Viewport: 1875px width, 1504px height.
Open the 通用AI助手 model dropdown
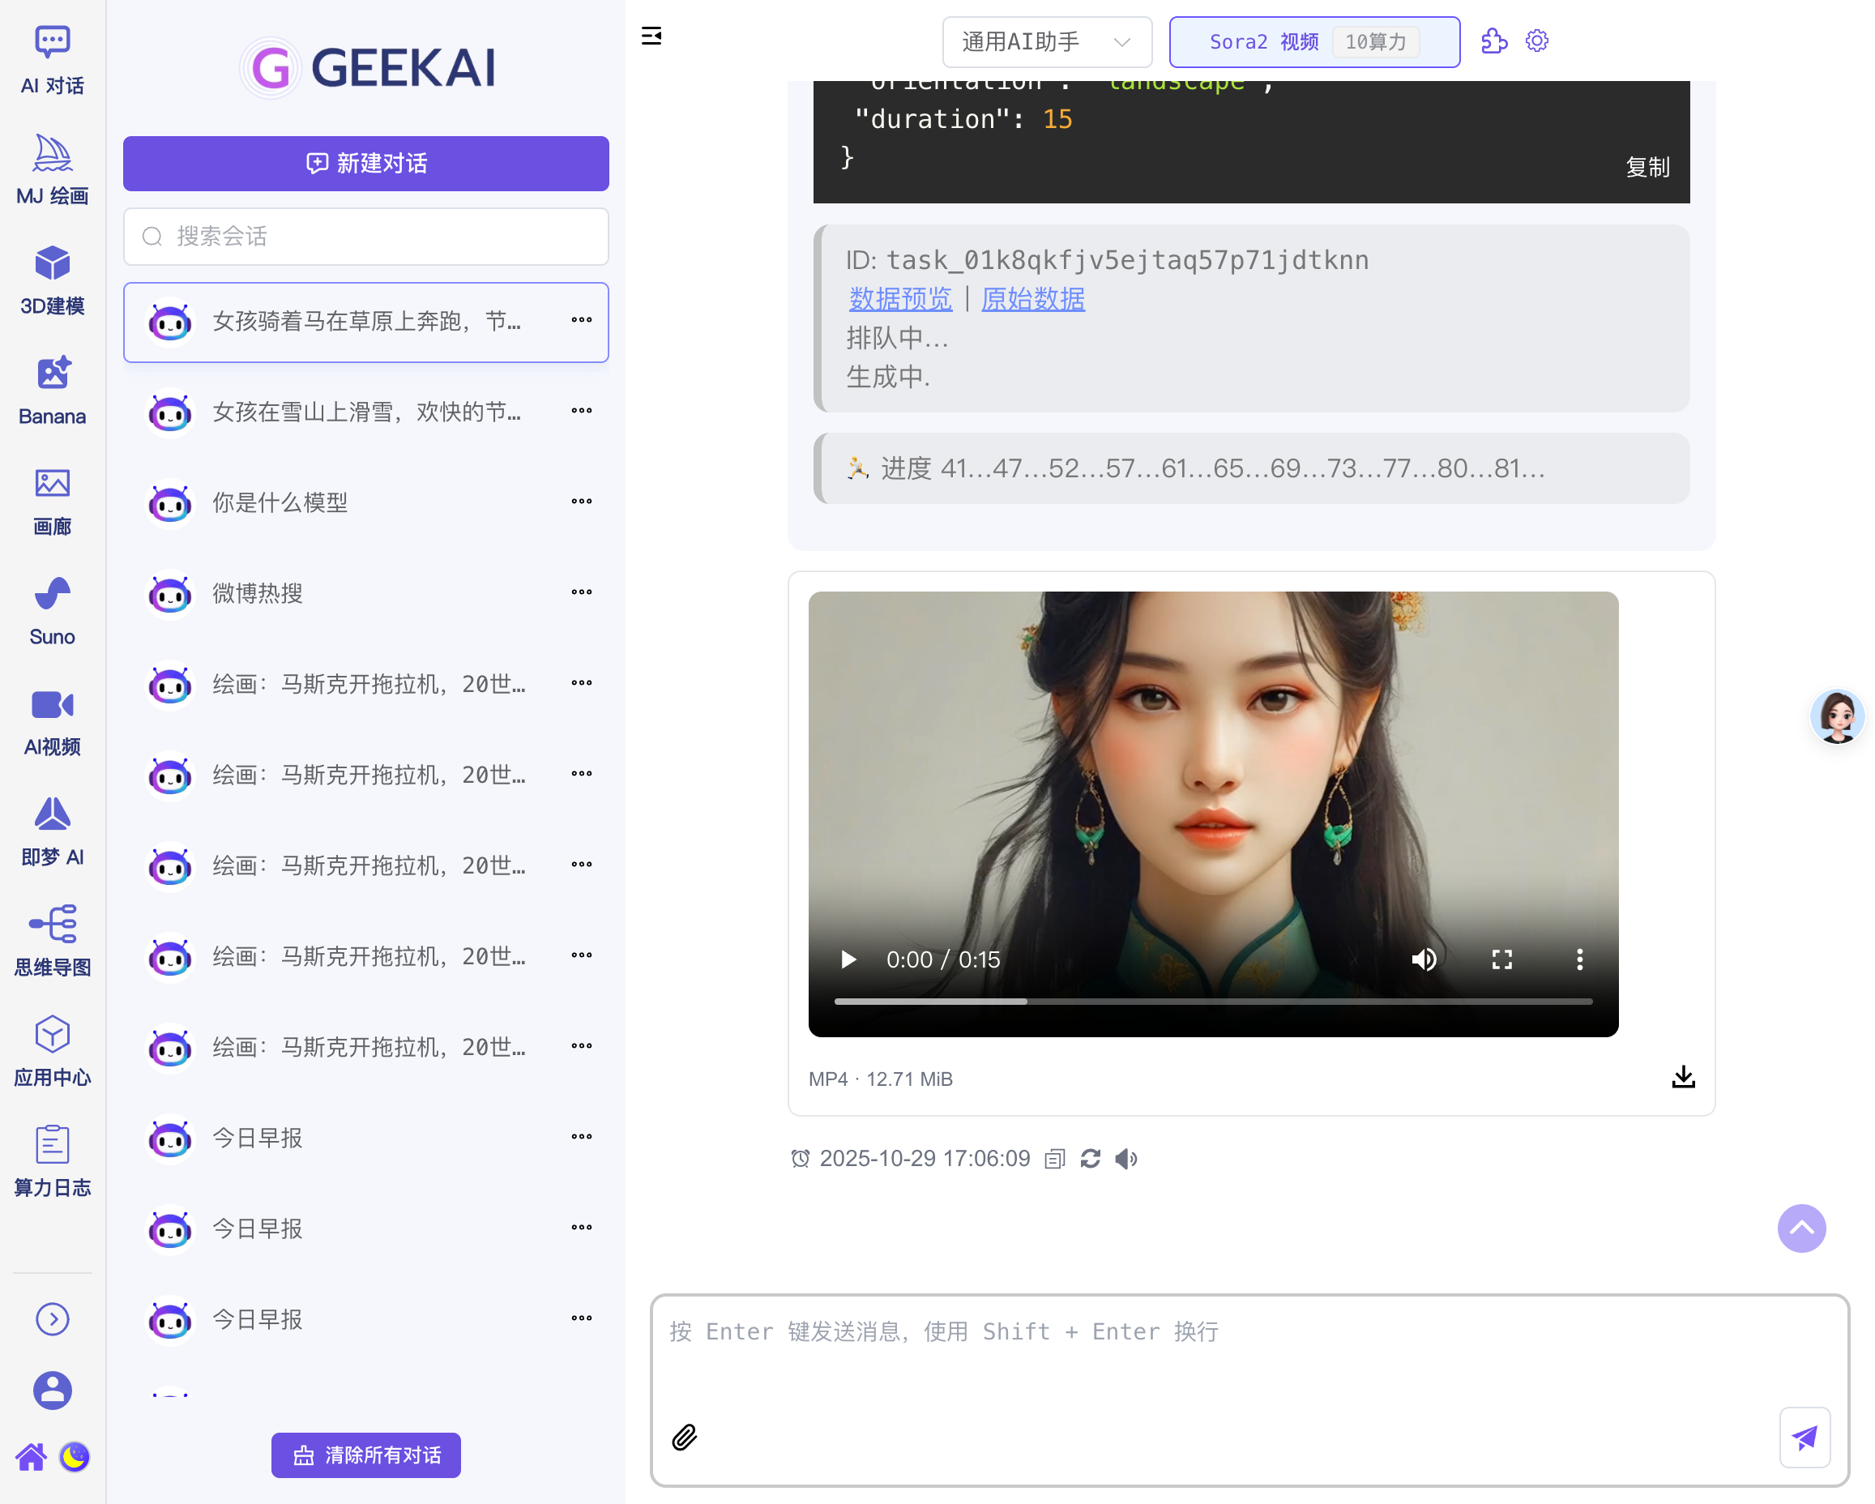[x=1047, y=41]
